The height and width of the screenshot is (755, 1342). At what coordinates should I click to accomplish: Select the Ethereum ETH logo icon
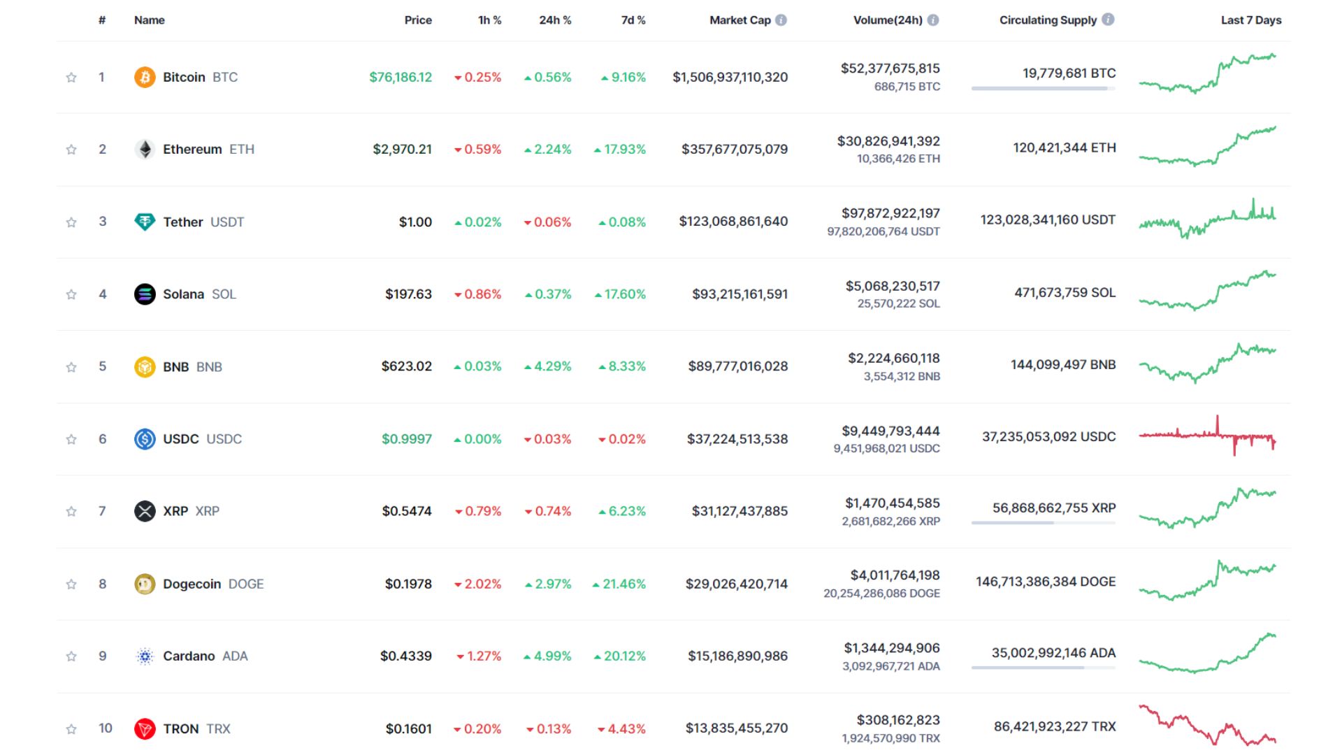145,149
